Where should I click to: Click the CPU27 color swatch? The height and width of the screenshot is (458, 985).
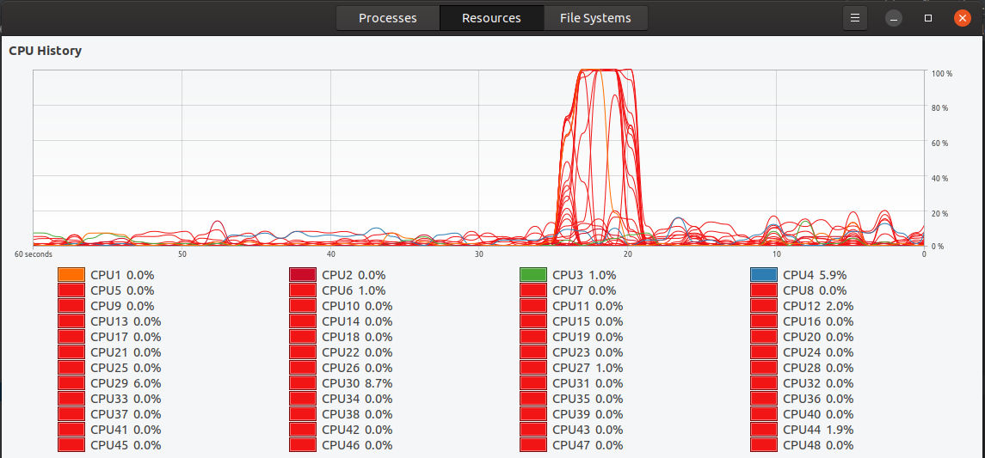click(x=533, y=368)
